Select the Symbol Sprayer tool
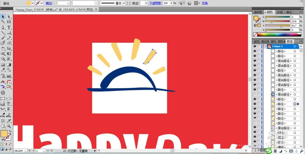This screenshot has height=154, width=305. (x=3, y=76)
